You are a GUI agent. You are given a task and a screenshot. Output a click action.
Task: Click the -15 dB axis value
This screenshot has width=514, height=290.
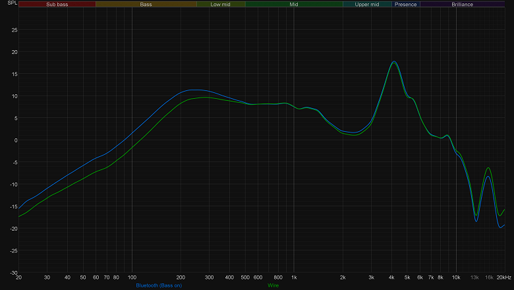(x=13, y=206)
